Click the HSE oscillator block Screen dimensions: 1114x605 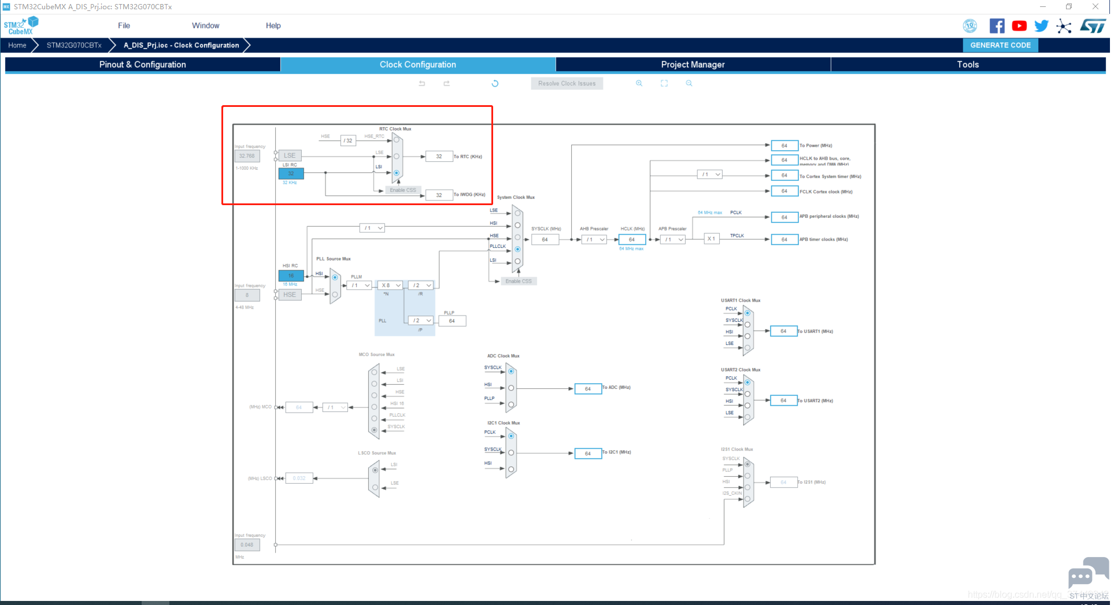290,295
